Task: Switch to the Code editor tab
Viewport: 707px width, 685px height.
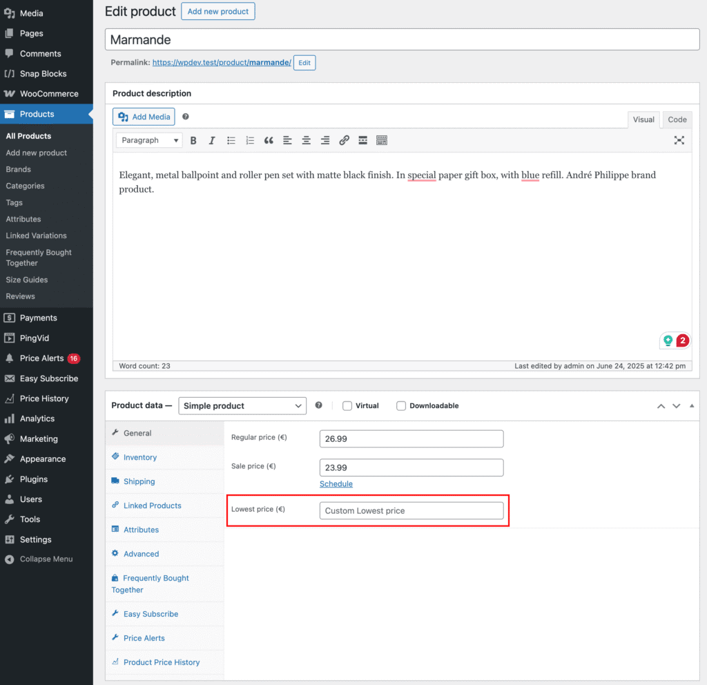Action: pos(677,119)
